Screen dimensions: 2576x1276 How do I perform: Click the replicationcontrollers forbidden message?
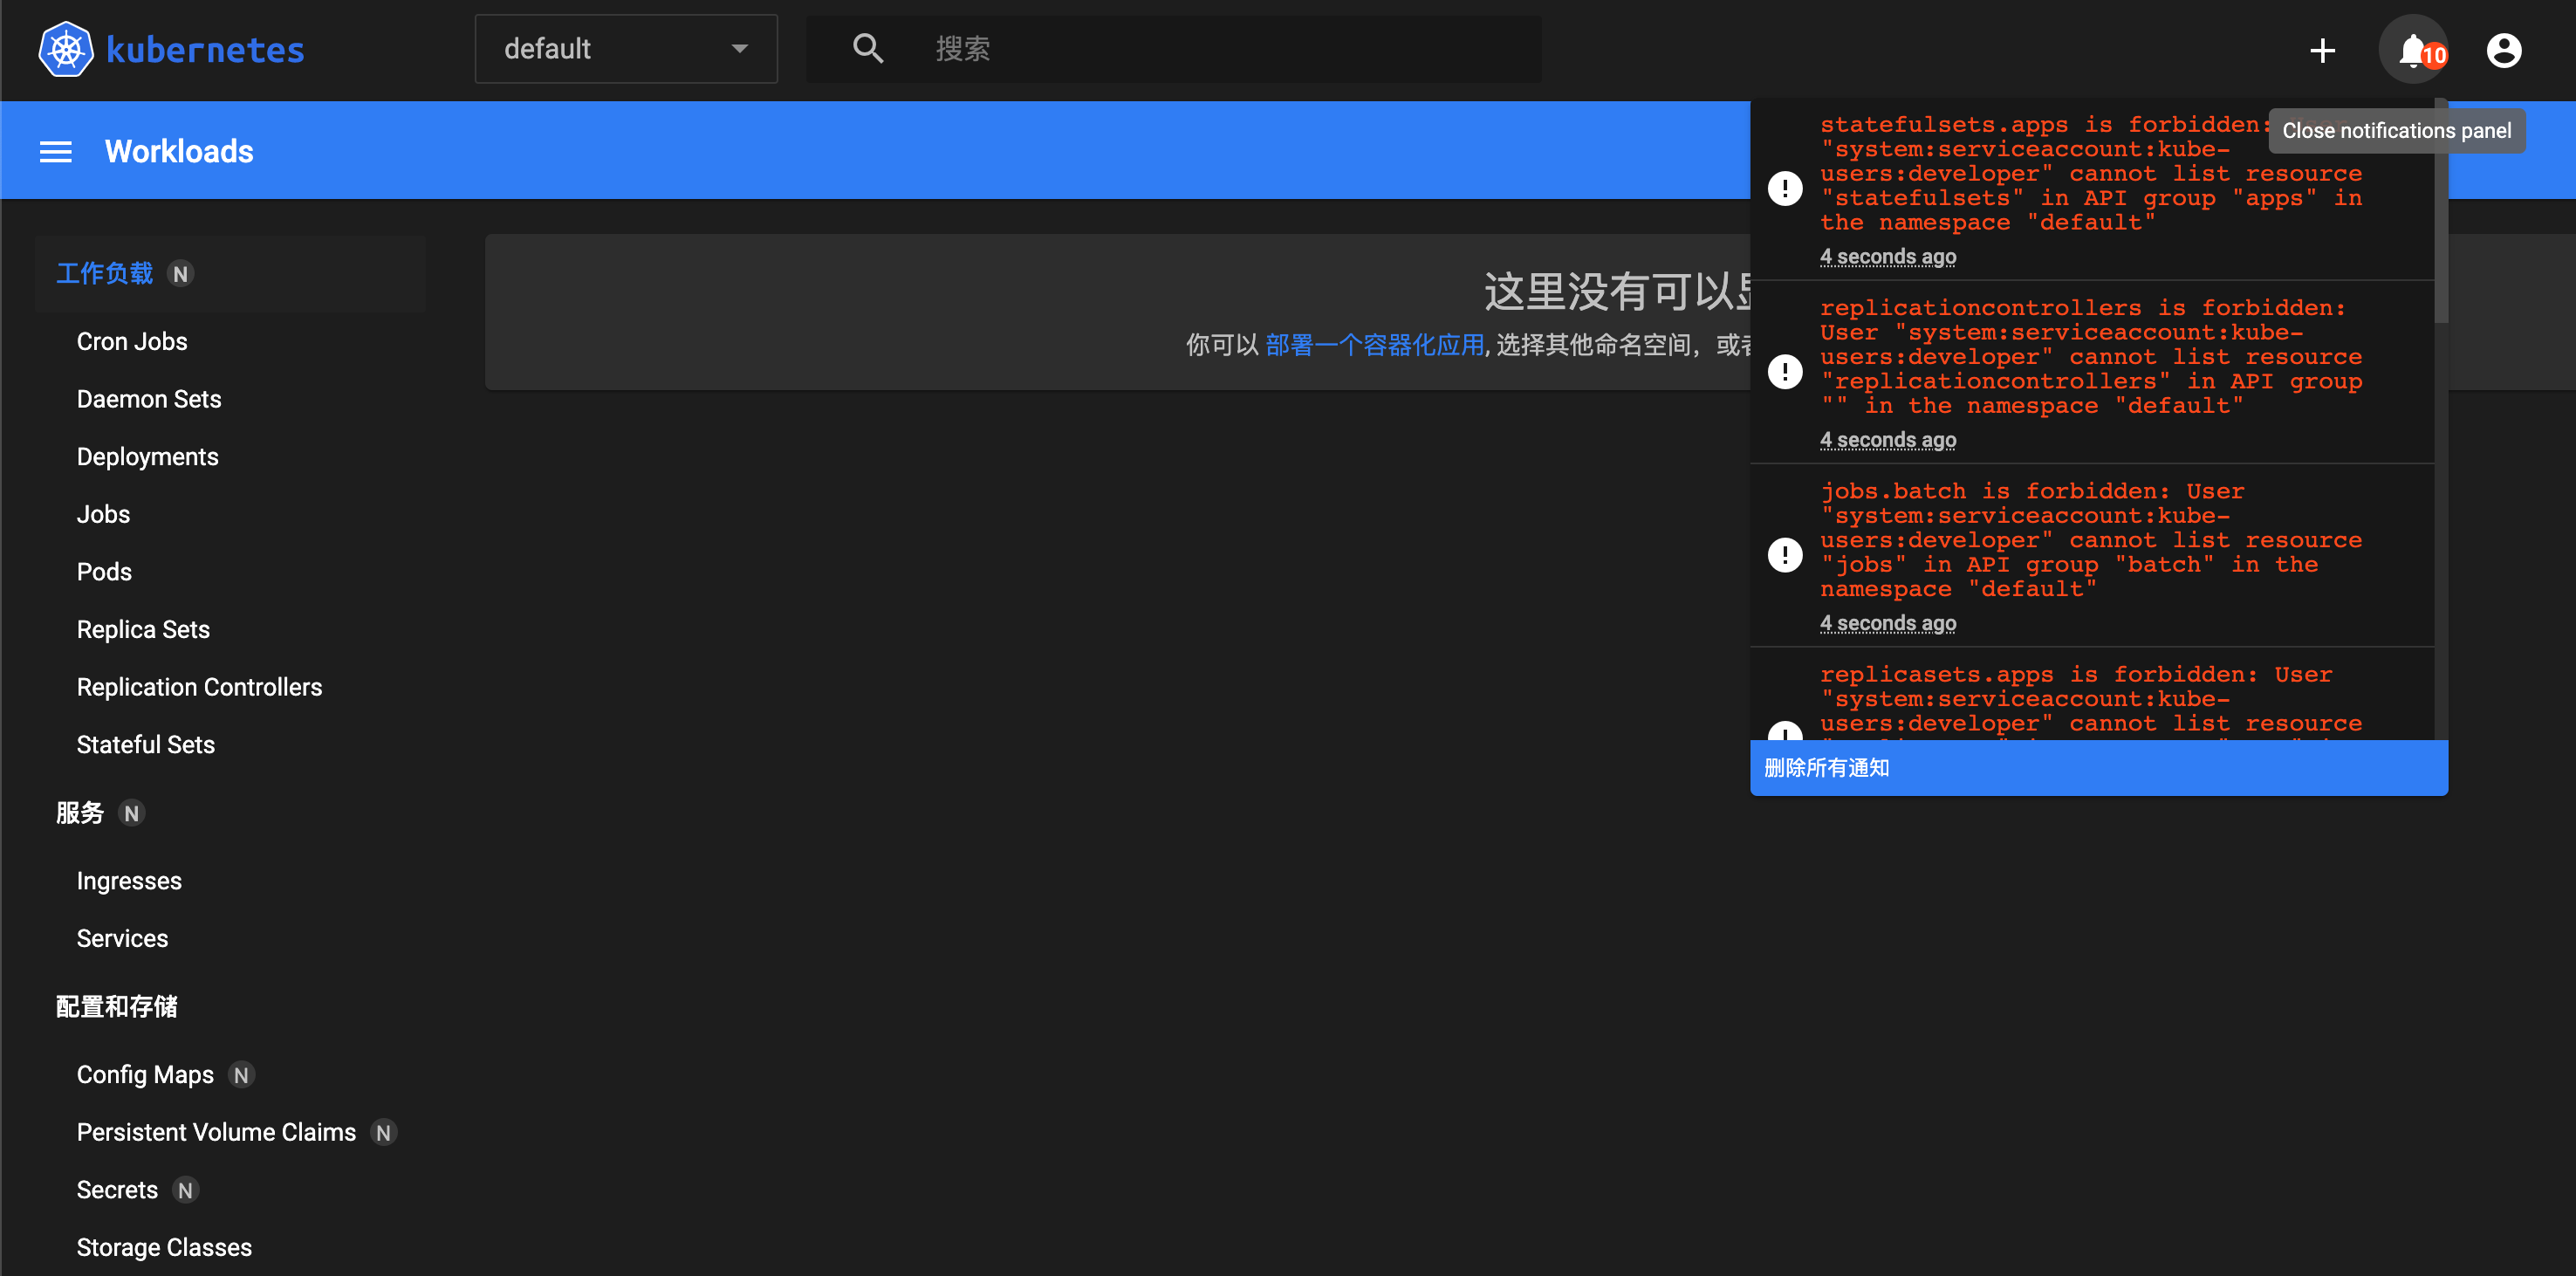point(2090,357)
